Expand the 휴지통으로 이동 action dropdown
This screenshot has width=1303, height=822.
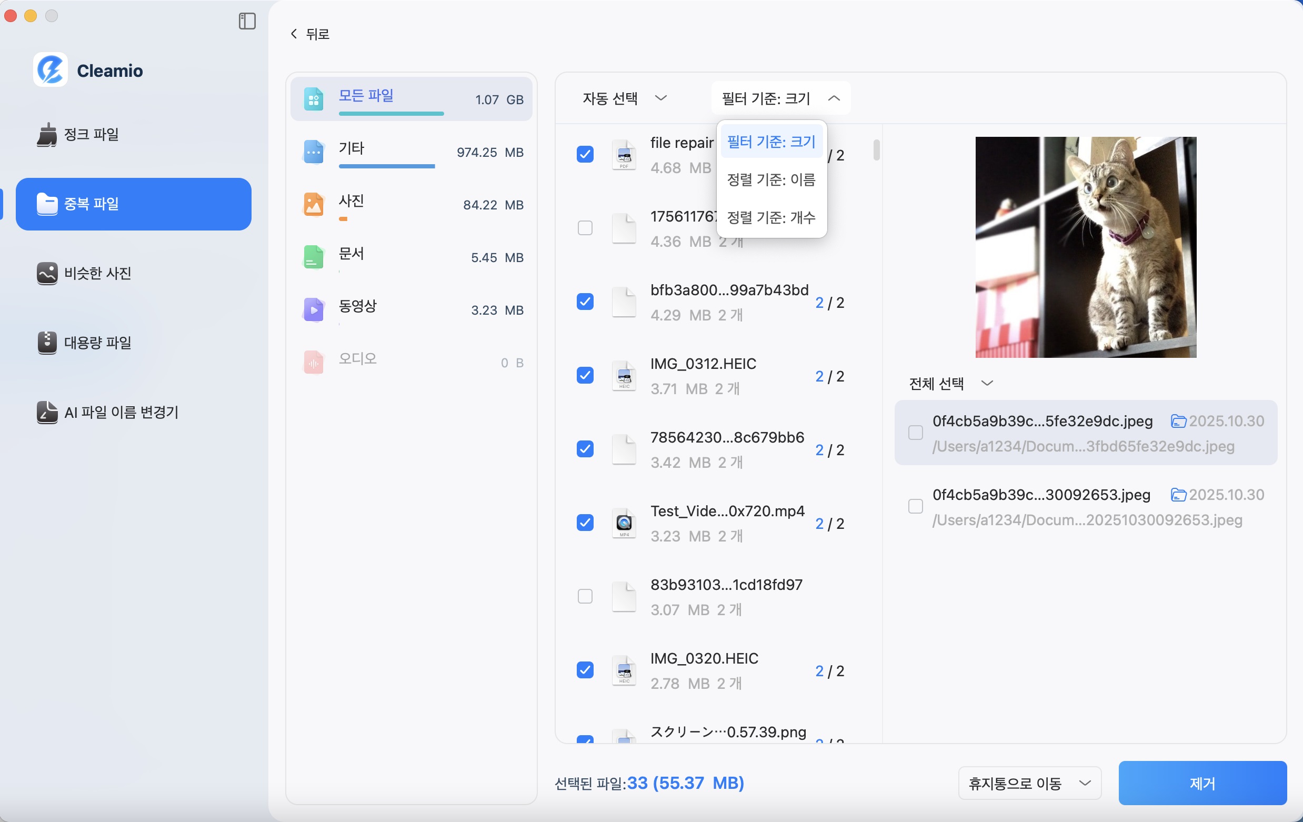point(1029,783)
